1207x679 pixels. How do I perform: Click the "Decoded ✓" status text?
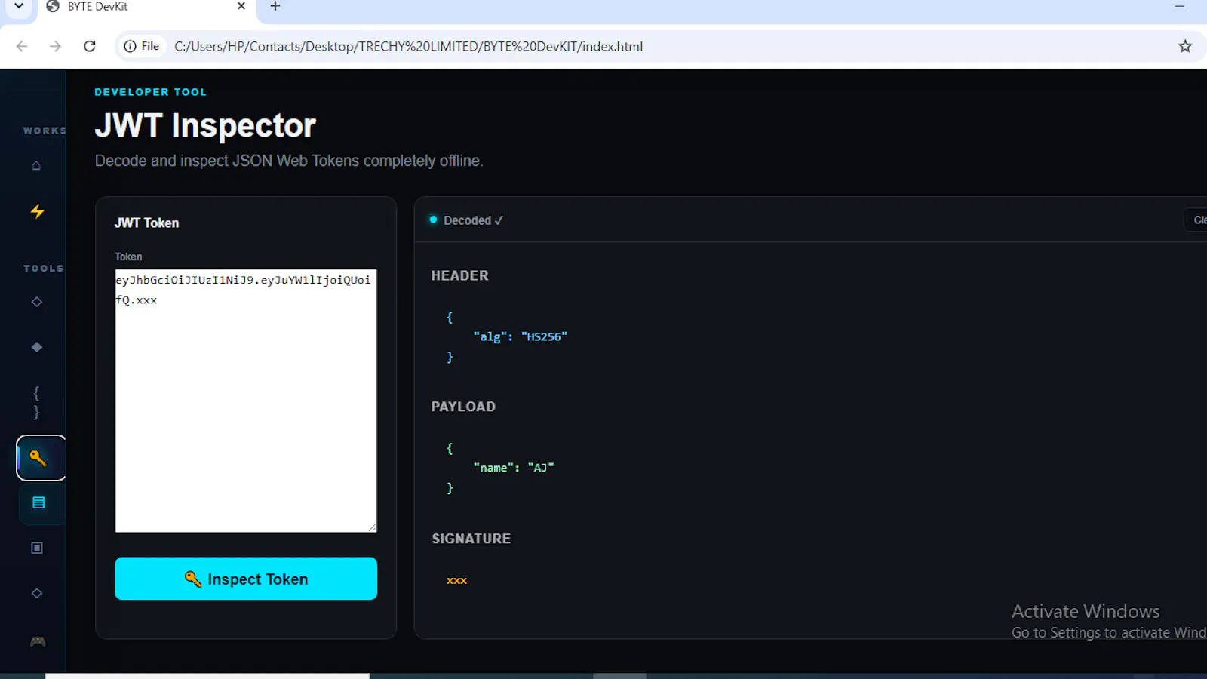pyautogui.click(x=473, y=220)
